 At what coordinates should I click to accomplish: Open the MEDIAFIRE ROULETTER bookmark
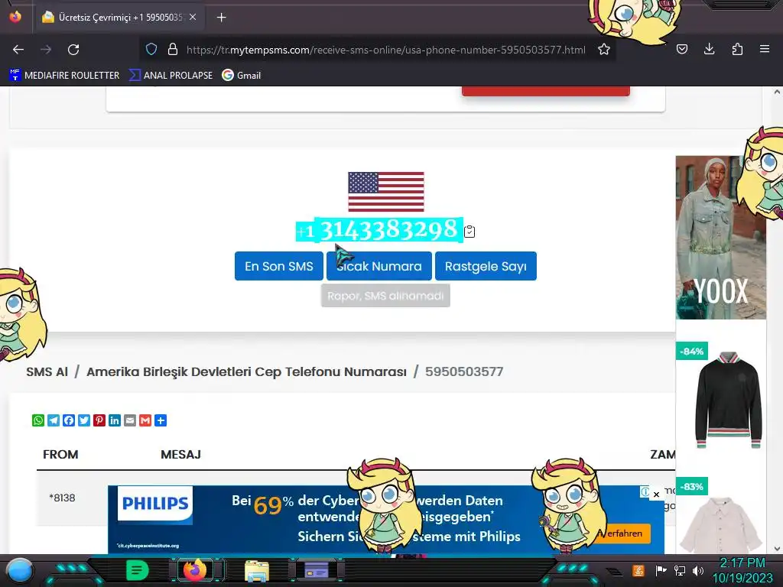click(x=64, y=76)
